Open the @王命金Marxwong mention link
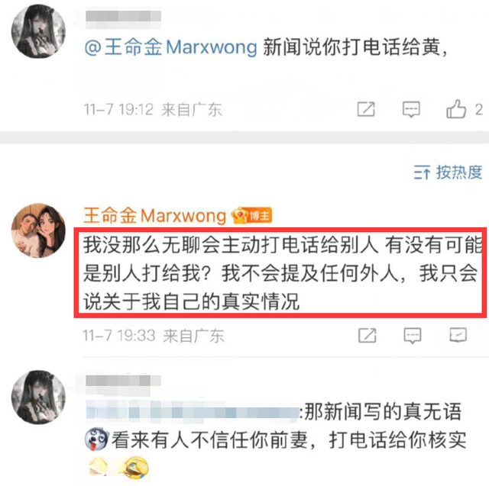Image resolution: width=489 pixels, height=486 pixels. 170,47
